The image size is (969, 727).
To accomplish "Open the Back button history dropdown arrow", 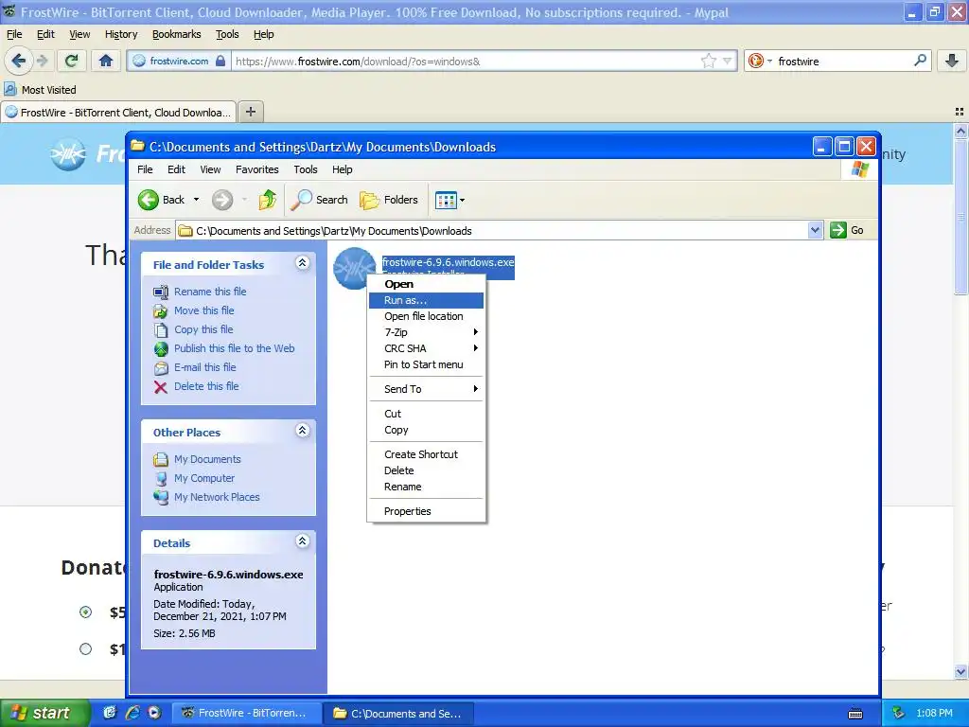I will [196, 200].
